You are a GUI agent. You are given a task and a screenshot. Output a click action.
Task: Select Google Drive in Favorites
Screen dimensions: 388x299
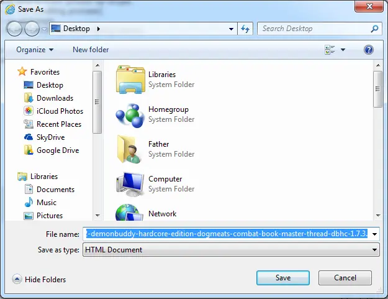(x=57, y=150)
